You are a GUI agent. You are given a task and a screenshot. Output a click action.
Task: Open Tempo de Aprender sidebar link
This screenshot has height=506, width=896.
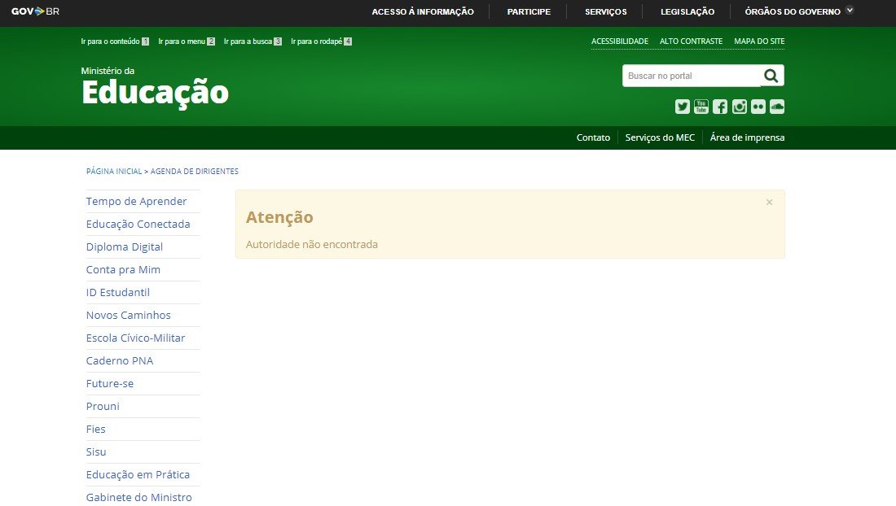pos(137,202)
